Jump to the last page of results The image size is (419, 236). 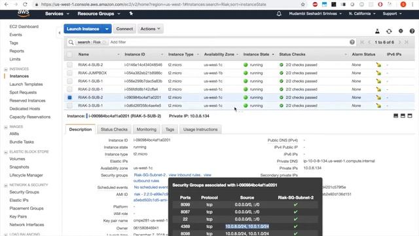[407, 42]
